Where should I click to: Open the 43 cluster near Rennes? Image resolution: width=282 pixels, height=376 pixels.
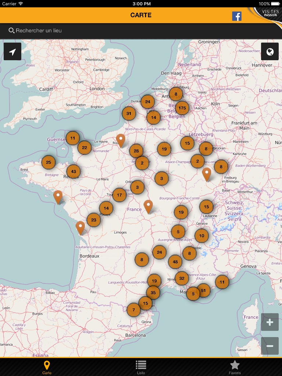(x=73, y=171)
